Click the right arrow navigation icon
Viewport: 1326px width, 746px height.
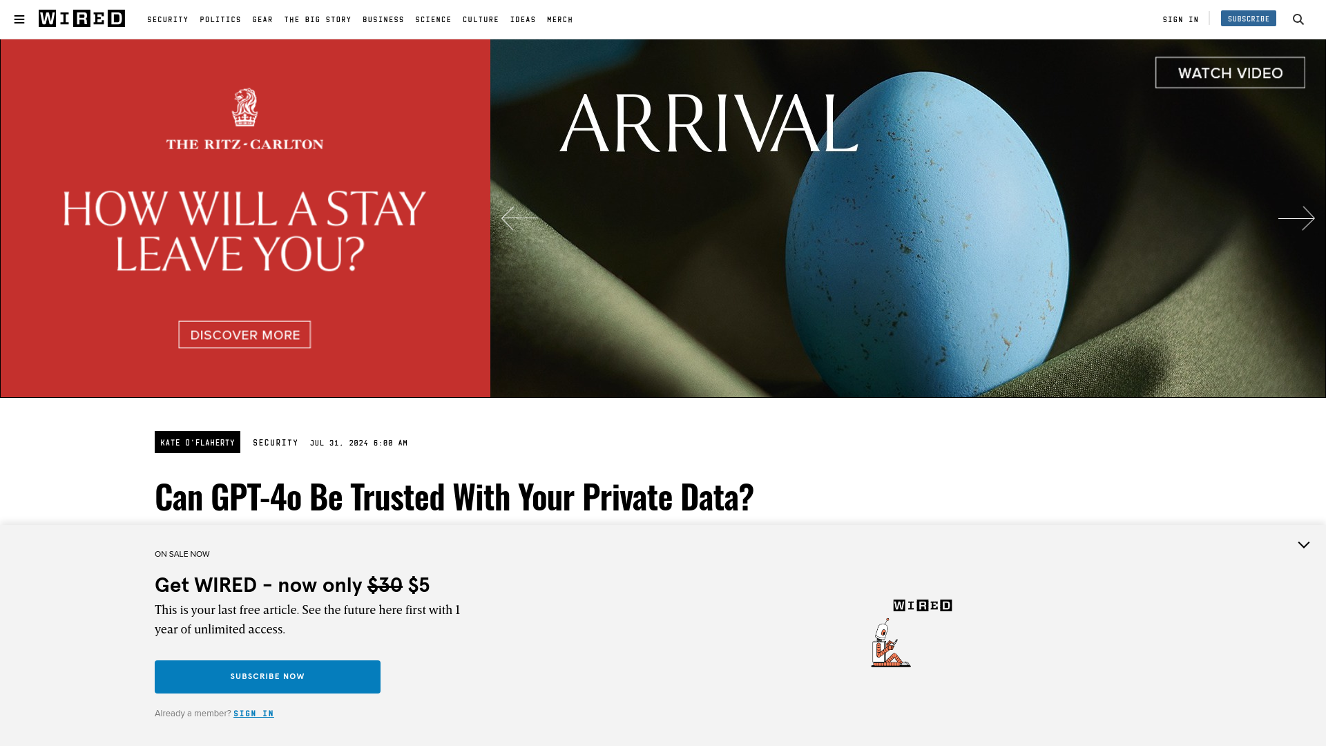1296,218
